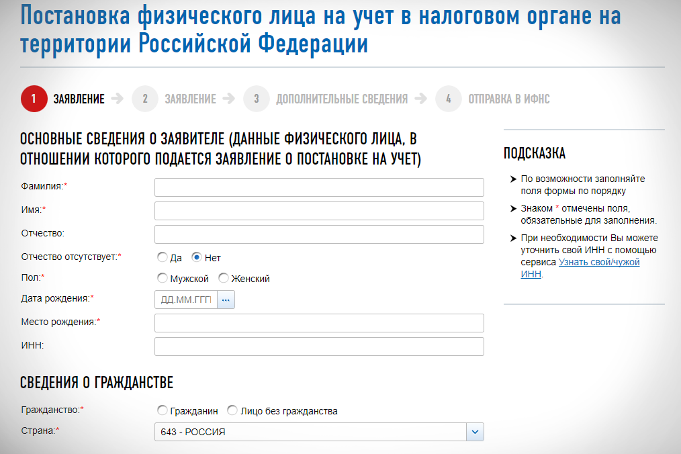Click step 2 circle Заявление

click(x=144, y=99)
